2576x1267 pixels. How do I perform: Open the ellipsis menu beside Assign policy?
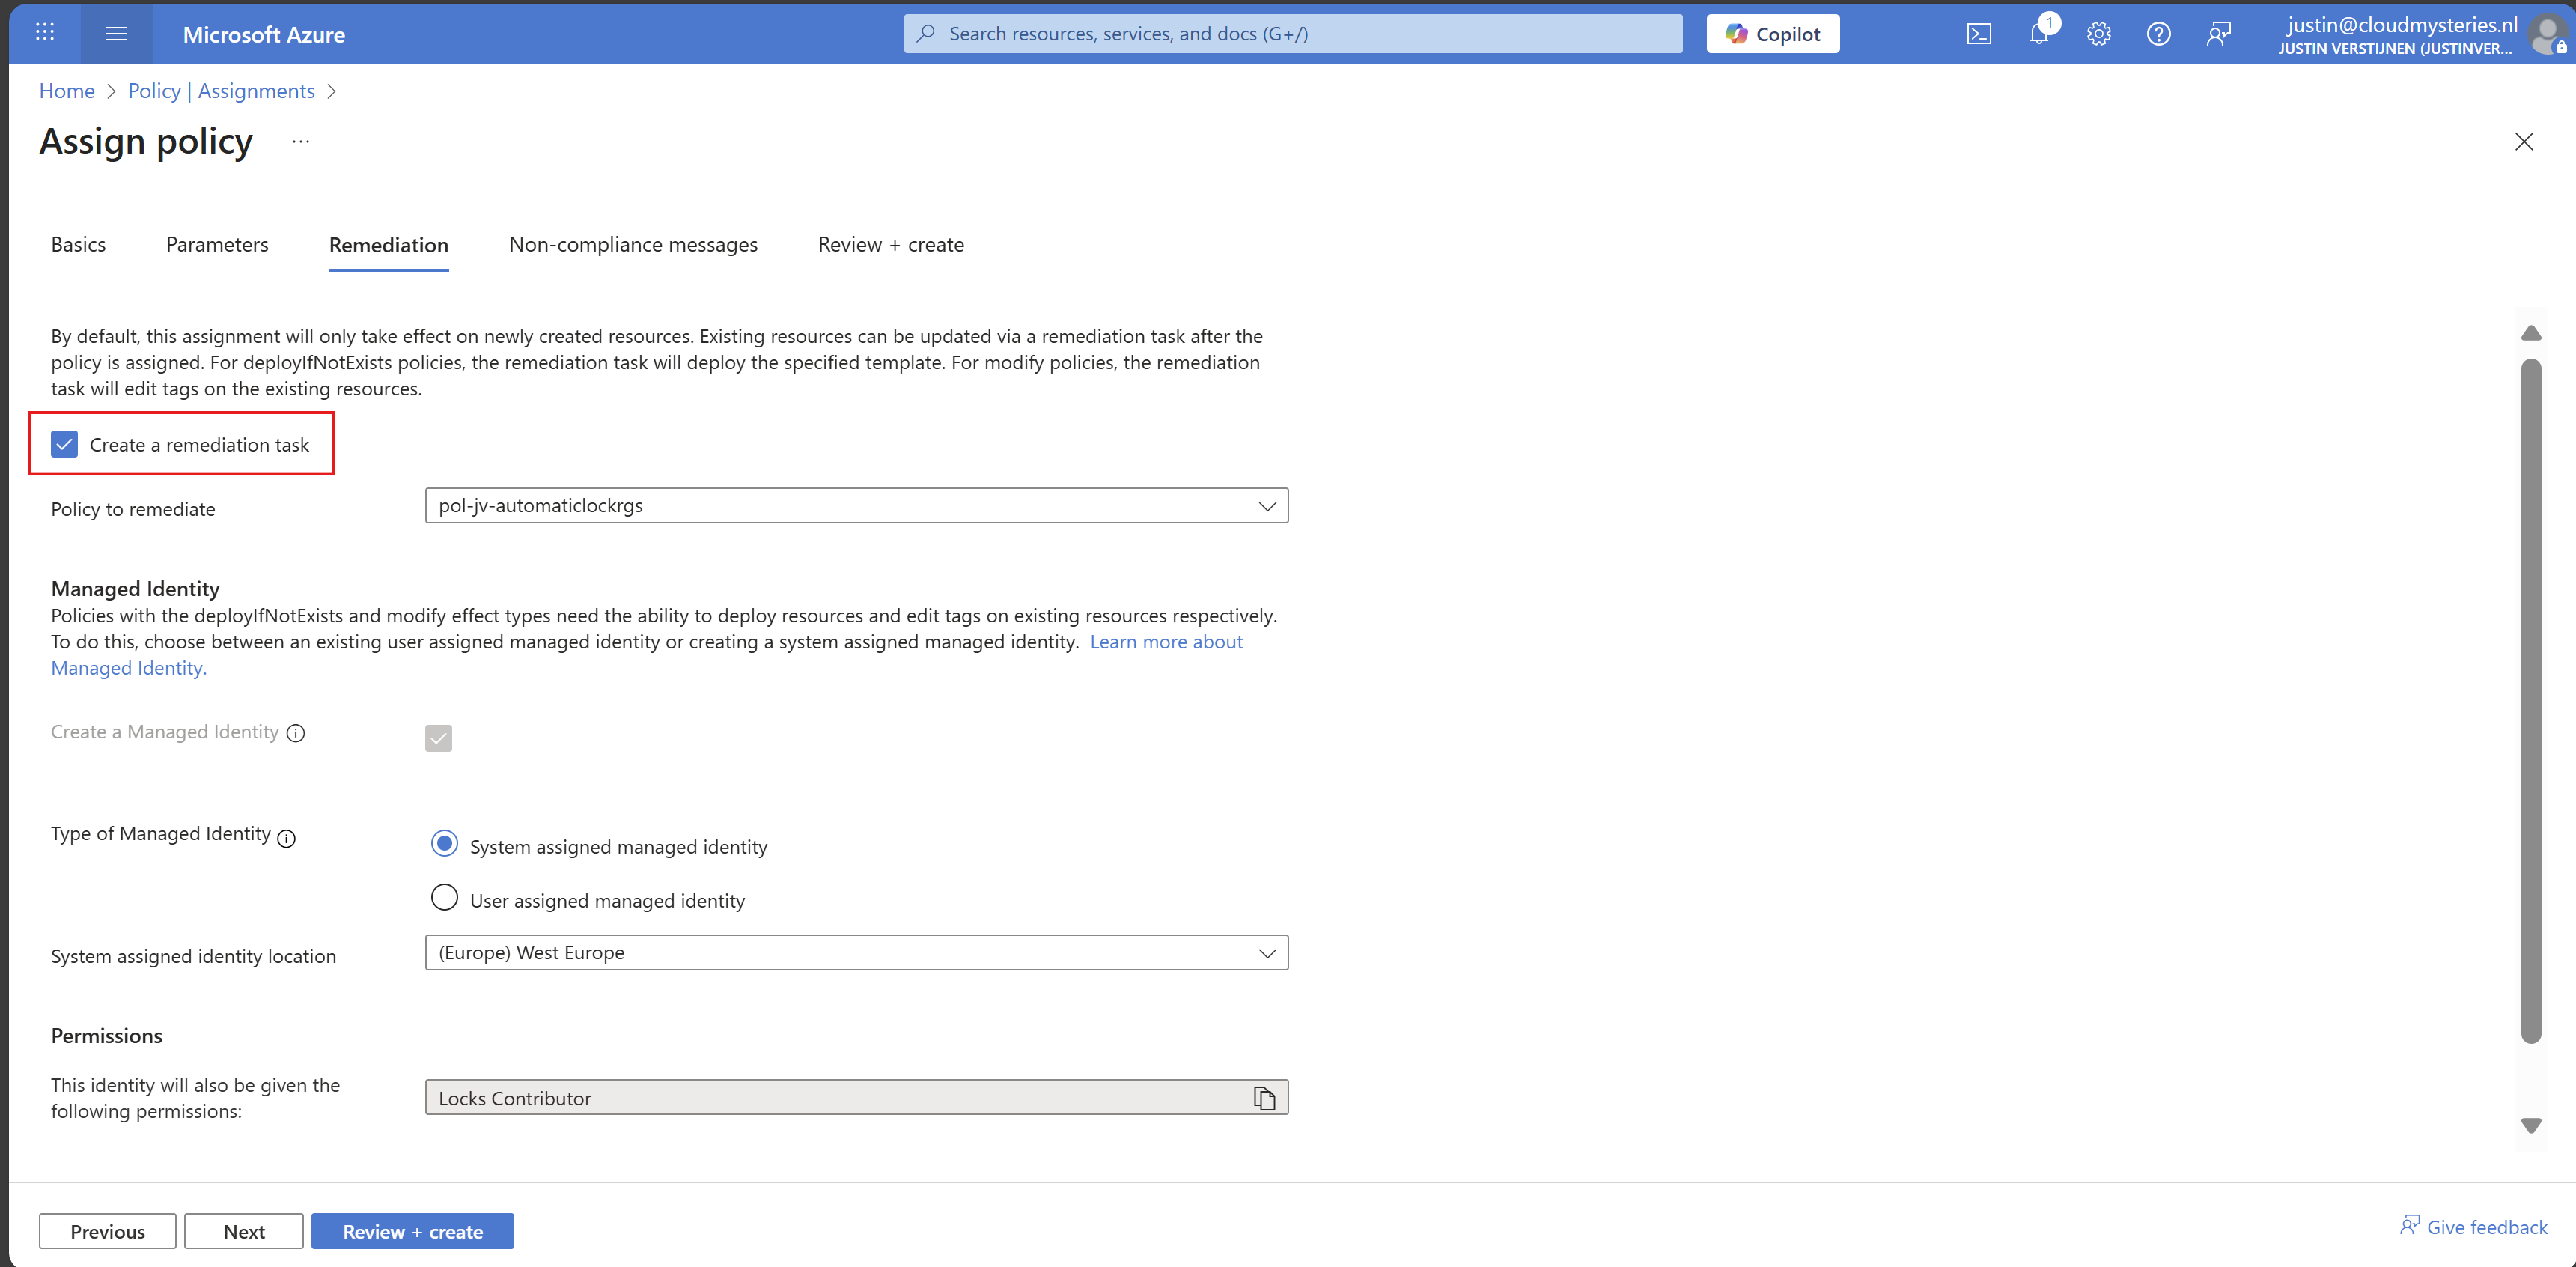(x=300, y=142)
